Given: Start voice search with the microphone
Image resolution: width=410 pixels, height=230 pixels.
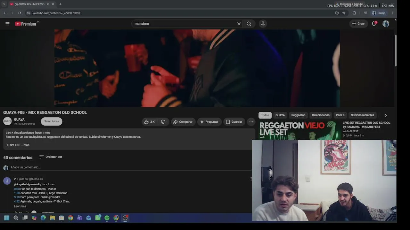Looking at the screenshot, I should pos(263,24).
